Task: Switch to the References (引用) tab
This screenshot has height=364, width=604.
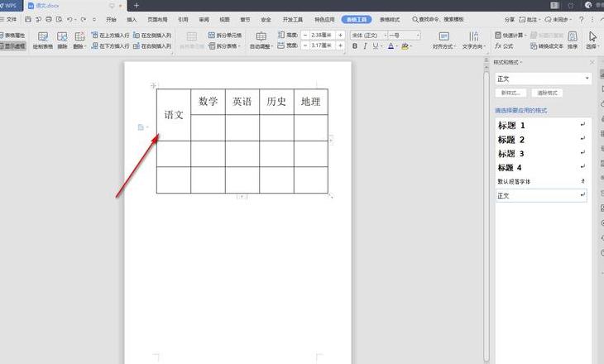Action: pos(183,19)
